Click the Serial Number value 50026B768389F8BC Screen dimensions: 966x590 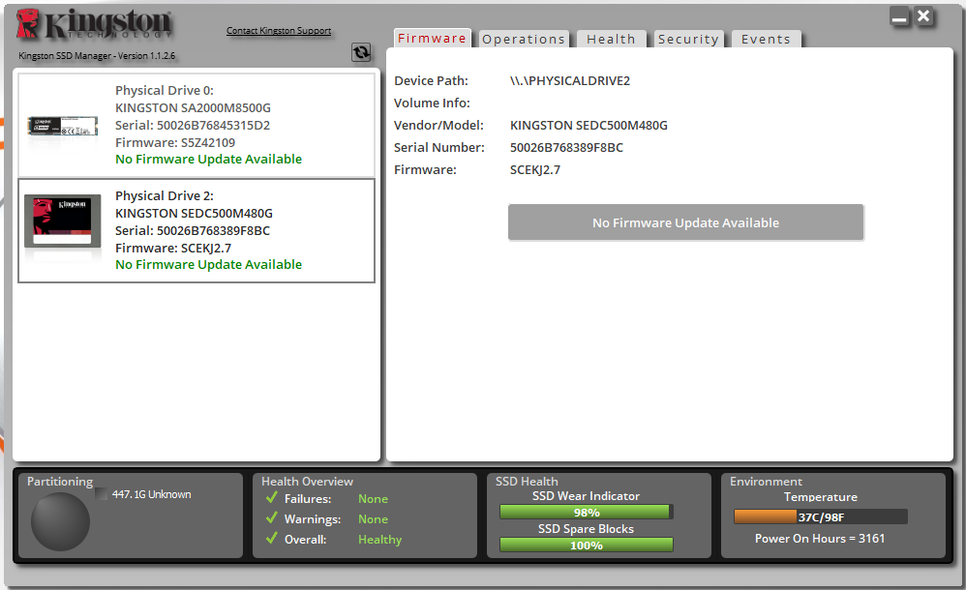click(x=566, y=147)
